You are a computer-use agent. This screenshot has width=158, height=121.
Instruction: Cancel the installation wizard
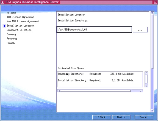coord(144,117)
